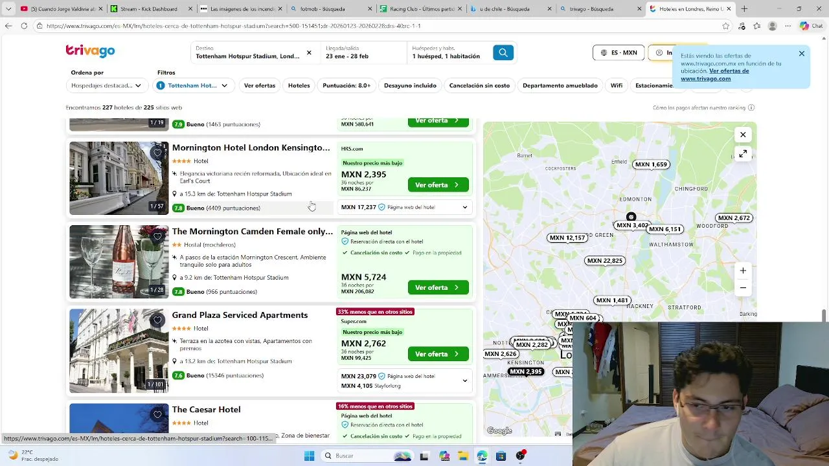
Task: Open Mornington Hotel Kensington photo thumbnail
Action: tap(119, 178)
